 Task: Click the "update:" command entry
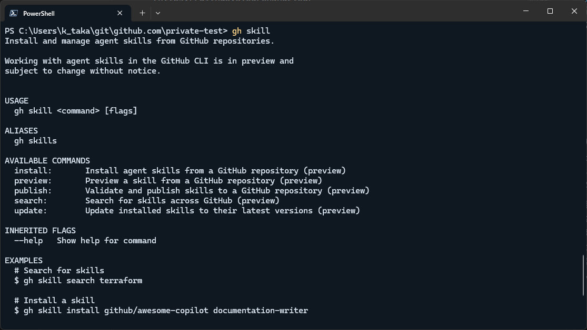[x=31, y=211]
